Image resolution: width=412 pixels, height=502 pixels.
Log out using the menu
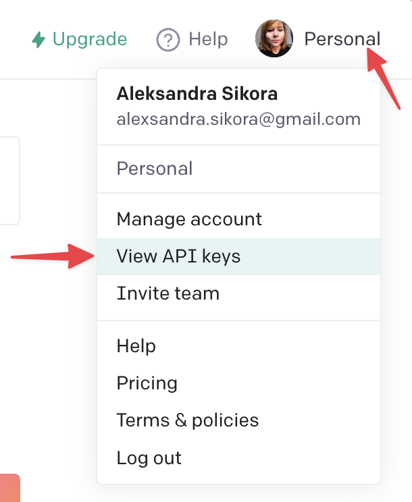(x=149, y=457)
